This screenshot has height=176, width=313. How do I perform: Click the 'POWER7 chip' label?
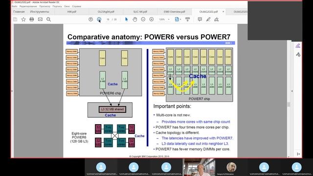click(199, 99)
